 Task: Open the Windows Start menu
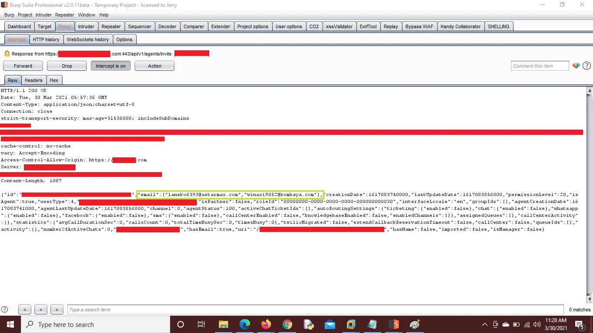(x=10, y=324)
